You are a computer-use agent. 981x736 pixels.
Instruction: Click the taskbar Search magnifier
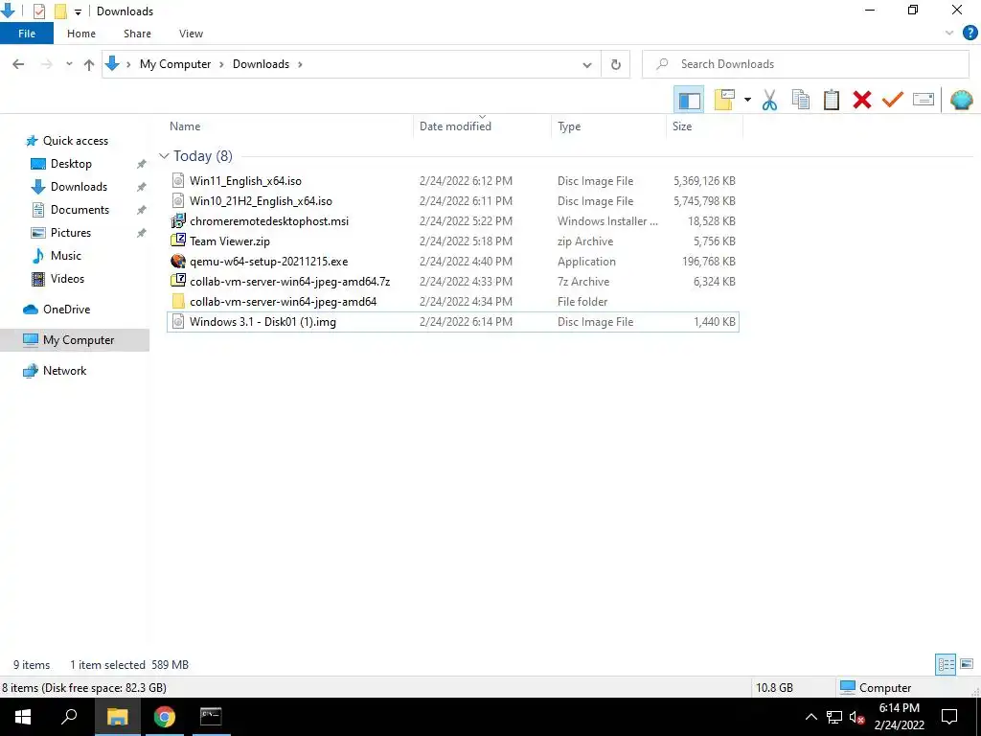click(x=69, y=717)
